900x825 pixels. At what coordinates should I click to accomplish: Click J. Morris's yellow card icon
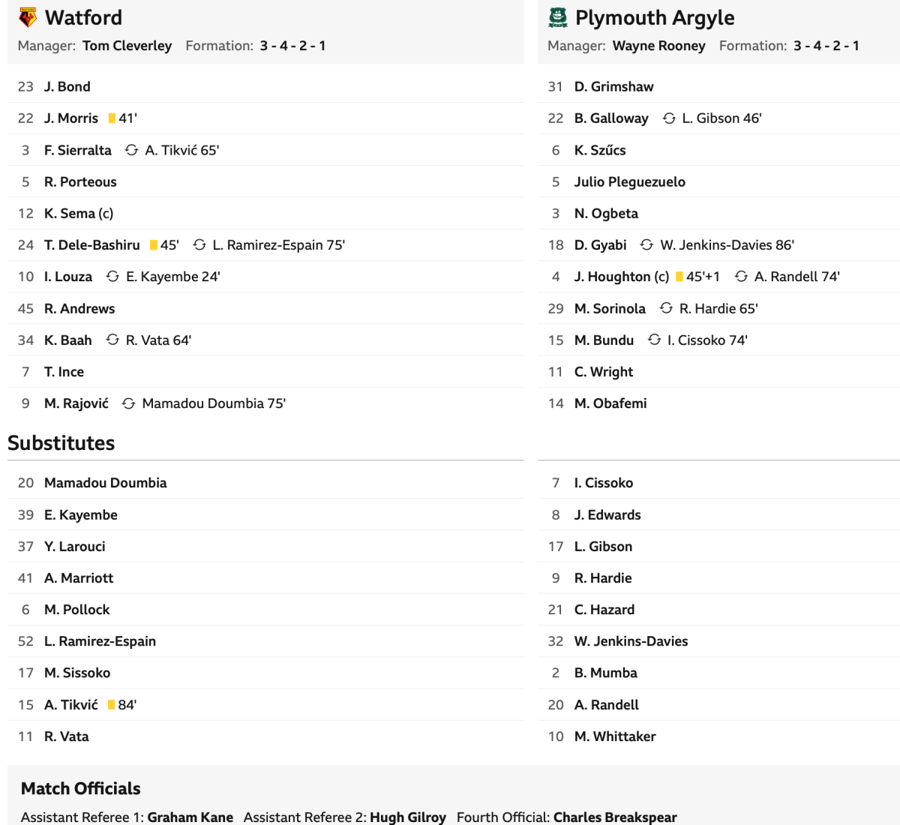coord(112,118)
